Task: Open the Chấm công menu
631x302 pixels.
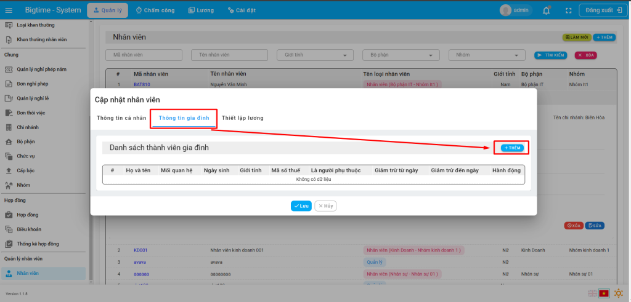Action: pyautogui.click(x=156, y=10)
